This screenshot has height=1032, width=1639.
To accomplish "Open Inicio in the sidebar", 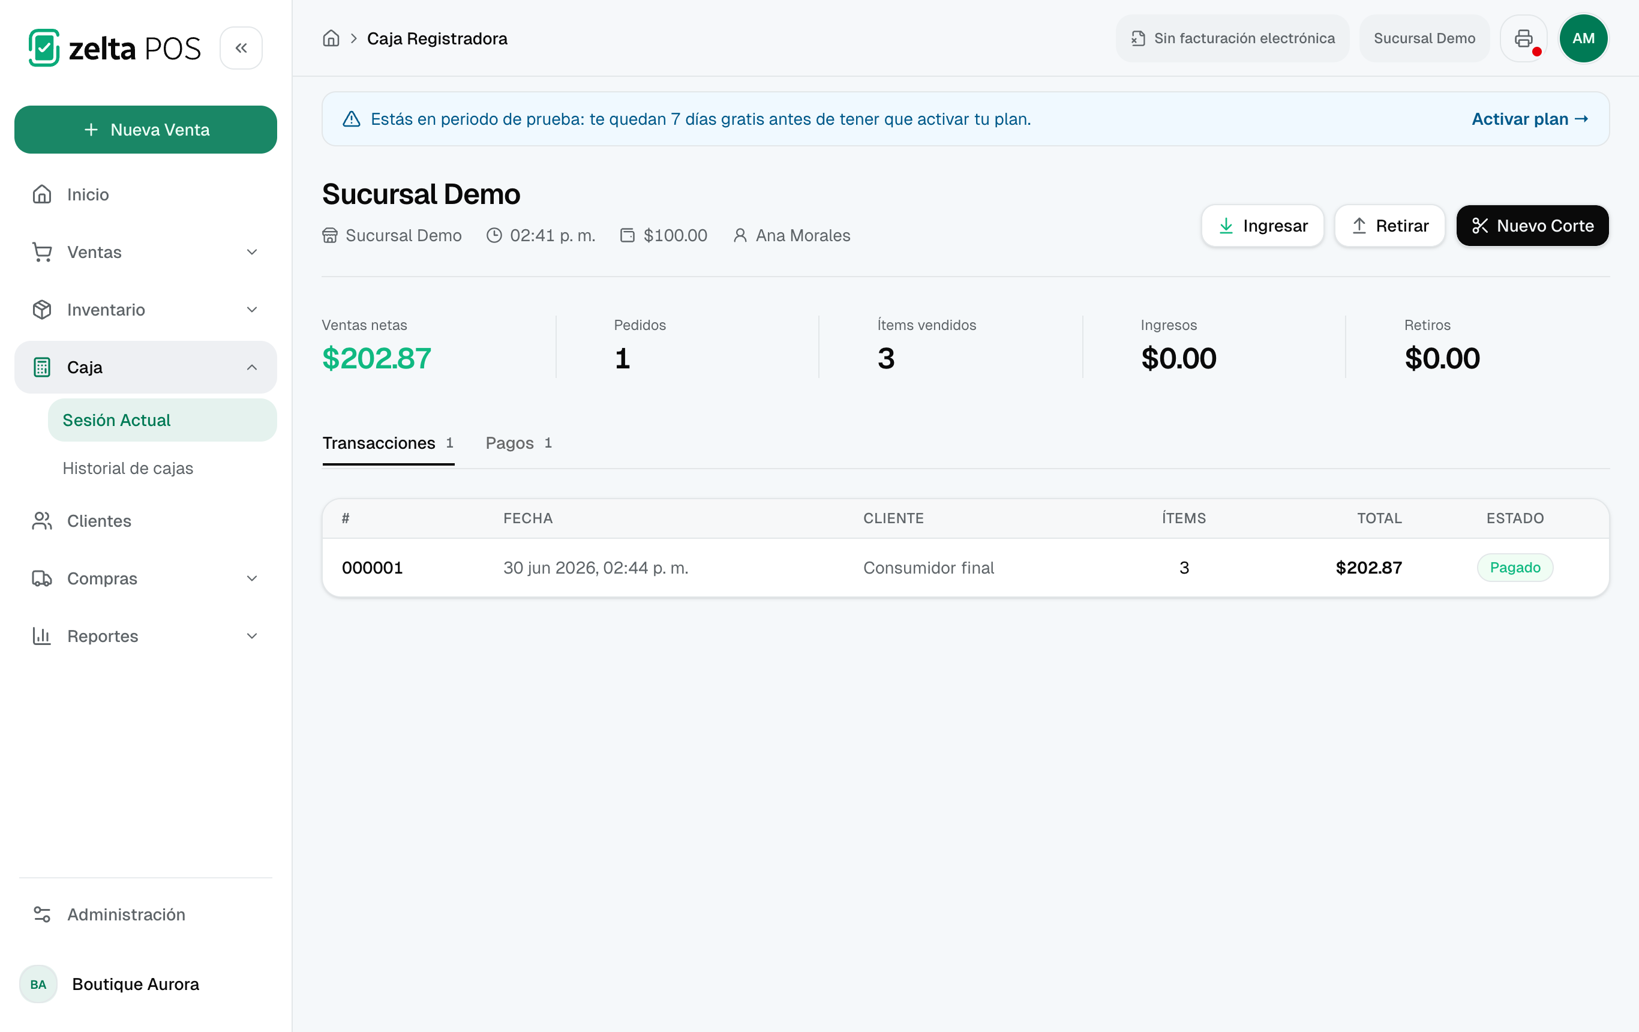I will pos(146,194).
